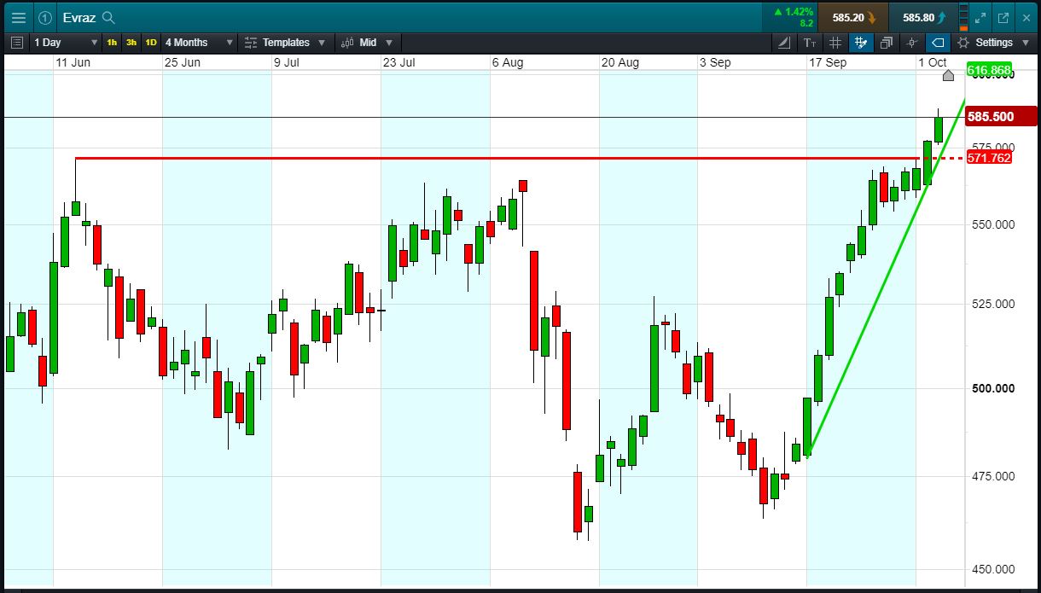
Task: Click the 1 Oct date label
Action: (933, 62)
